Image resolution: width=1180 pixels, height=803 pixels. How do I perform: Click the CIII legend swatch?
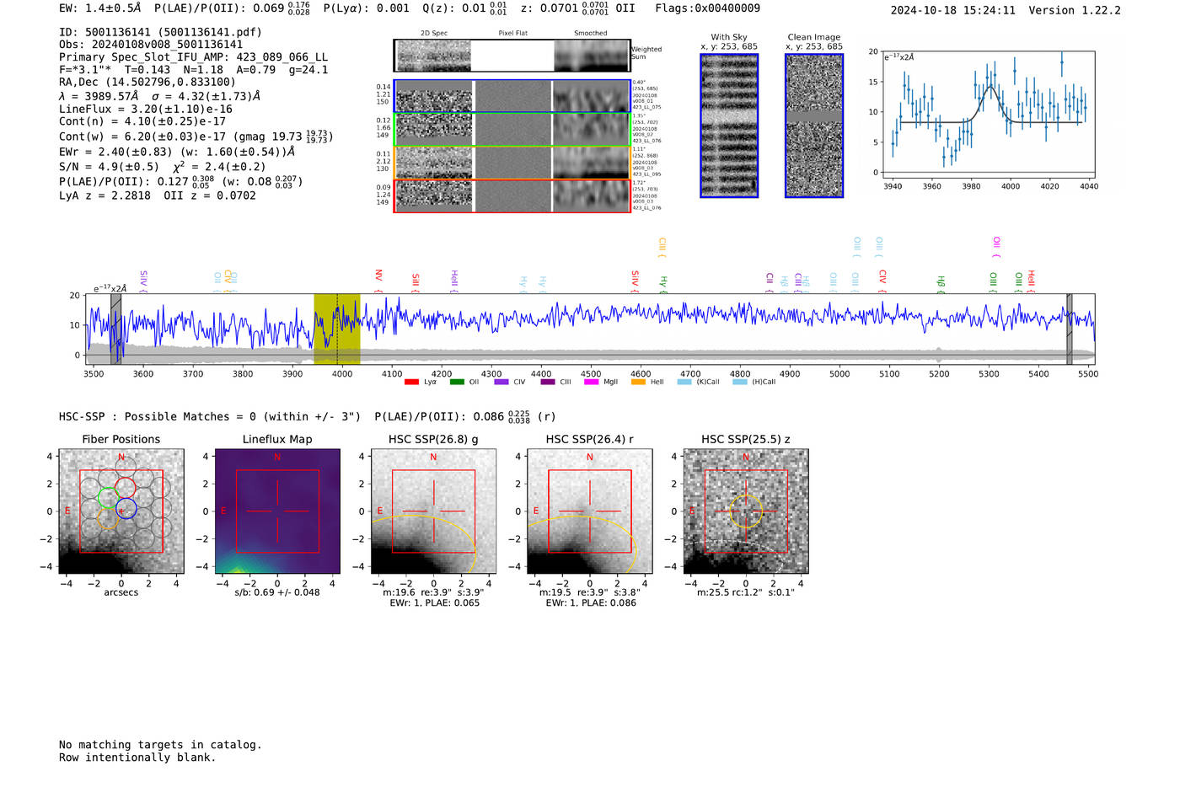click(548, 382)
